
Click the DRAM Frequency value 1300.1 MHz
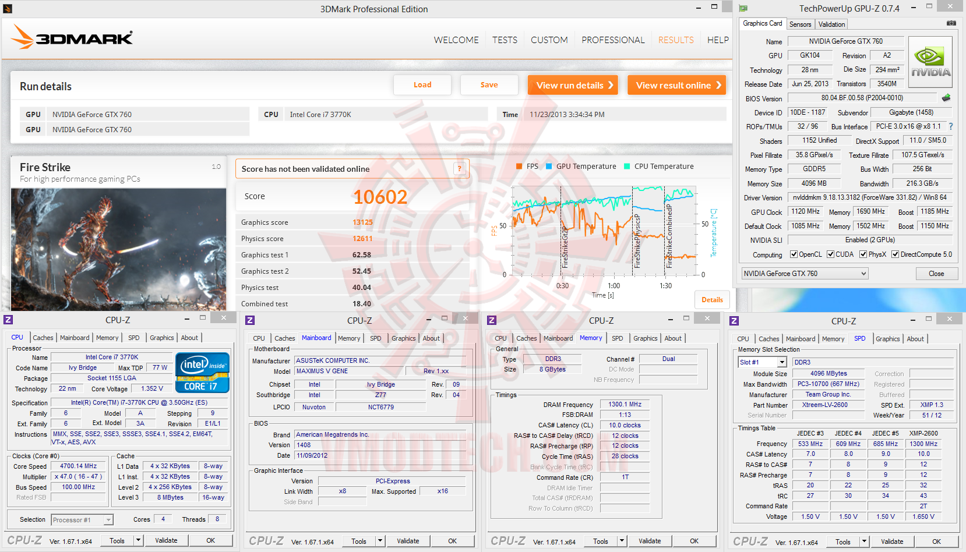[625, 404]
